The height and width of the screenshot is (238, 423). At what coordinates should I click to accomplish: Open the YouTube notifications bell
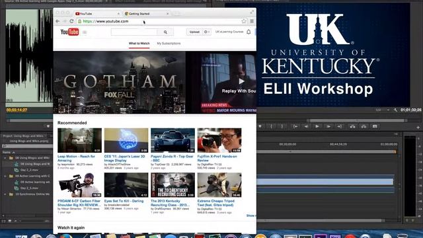[x=249, y=32]
